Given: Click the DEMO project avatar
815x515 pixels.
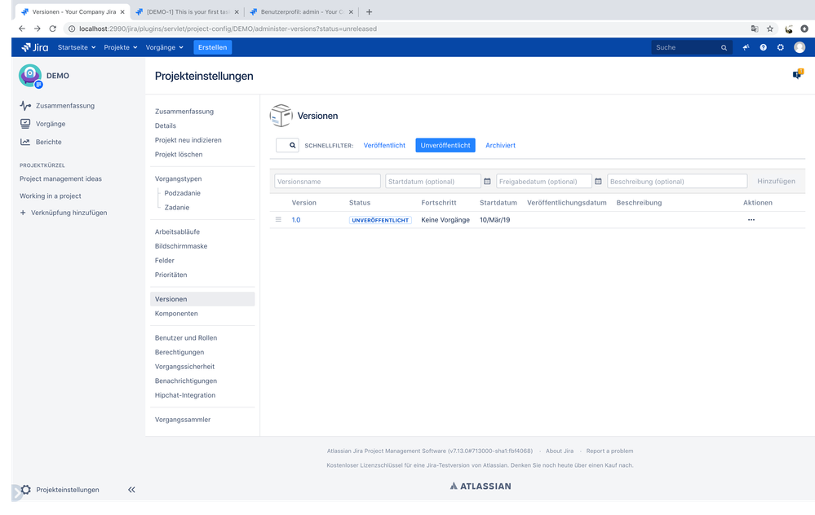Looking at the screenshot, I should (x=30, y=76).
